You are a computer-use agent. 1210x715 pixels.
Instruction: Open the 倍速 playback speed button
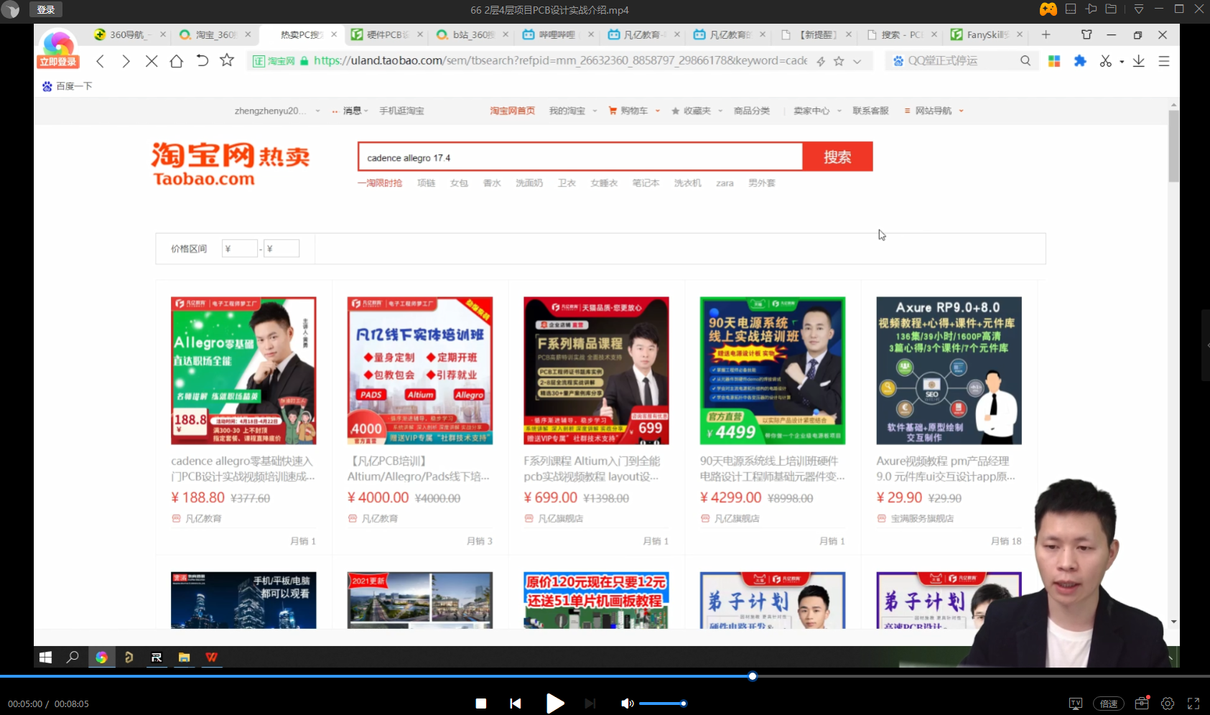[1108, 704]
